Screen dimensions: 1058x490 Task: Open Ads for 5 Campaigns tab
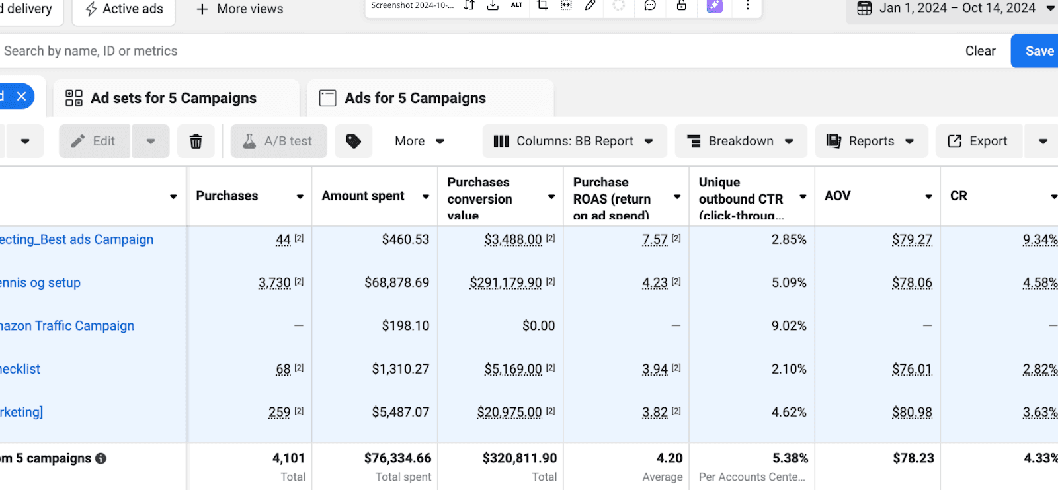click(x=415, y=99)
